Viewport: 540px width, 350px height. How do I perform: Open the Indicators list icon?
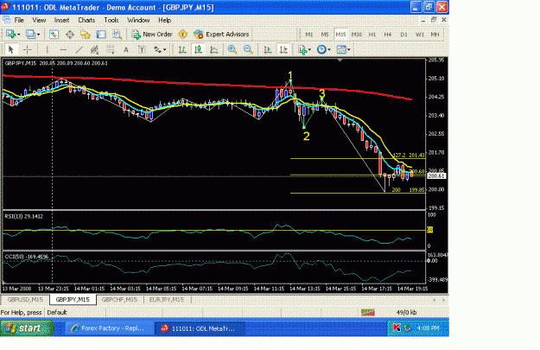click(302, 49)
